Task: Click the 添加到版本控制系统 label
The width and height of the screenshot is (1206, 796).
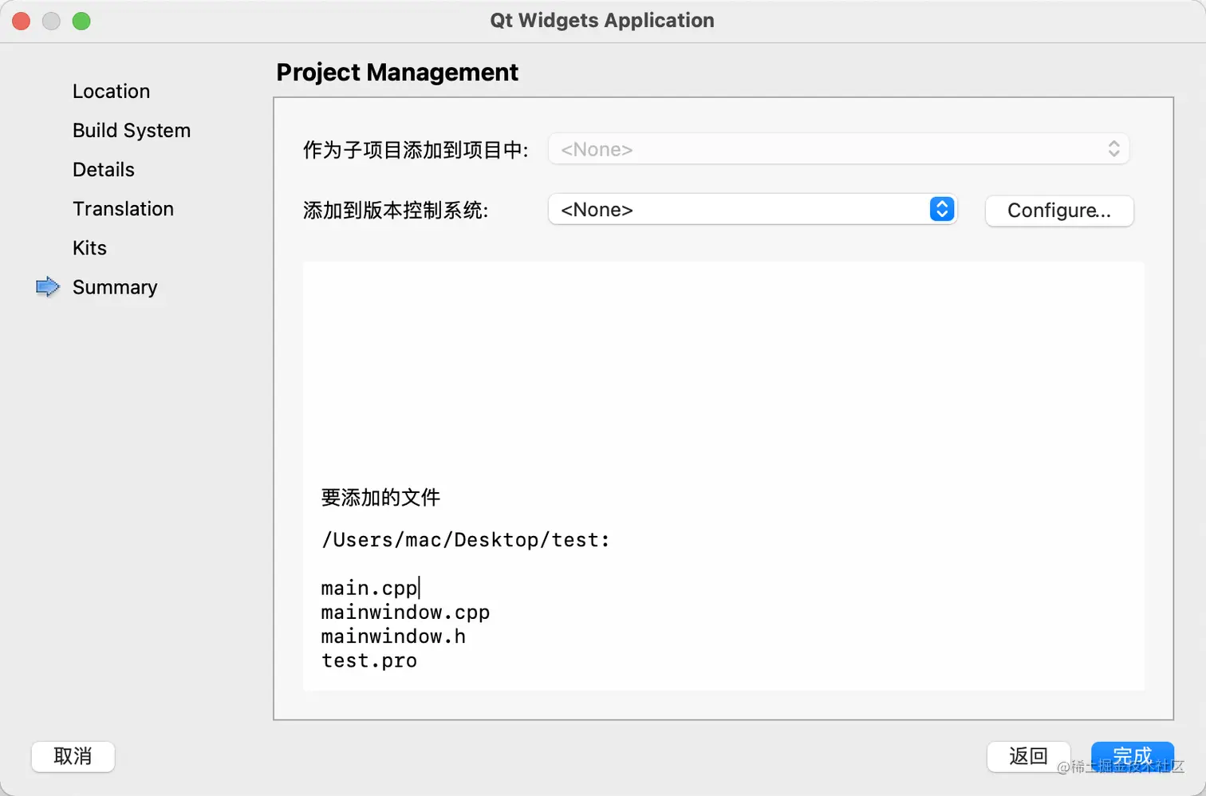Action: pyautogui.click(x=396, y=211)
